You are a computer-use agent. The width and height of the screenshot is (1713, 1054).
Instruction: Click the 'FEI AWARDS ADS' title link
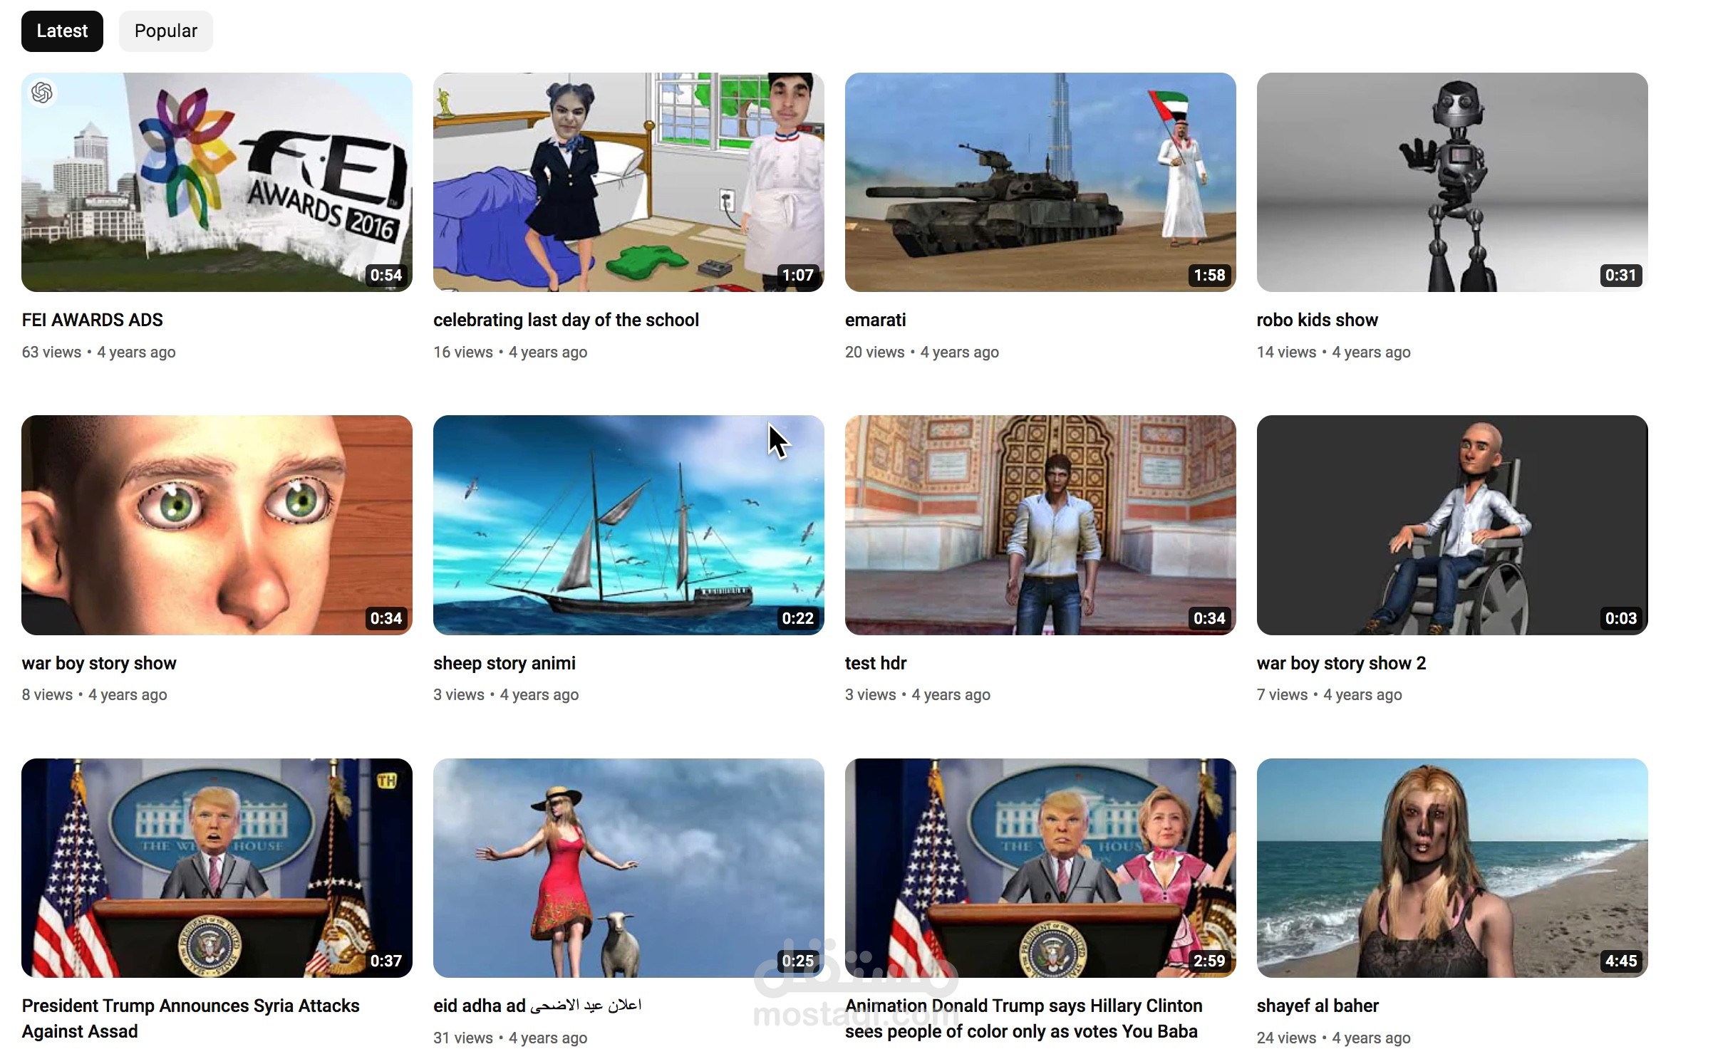point(93,320)
